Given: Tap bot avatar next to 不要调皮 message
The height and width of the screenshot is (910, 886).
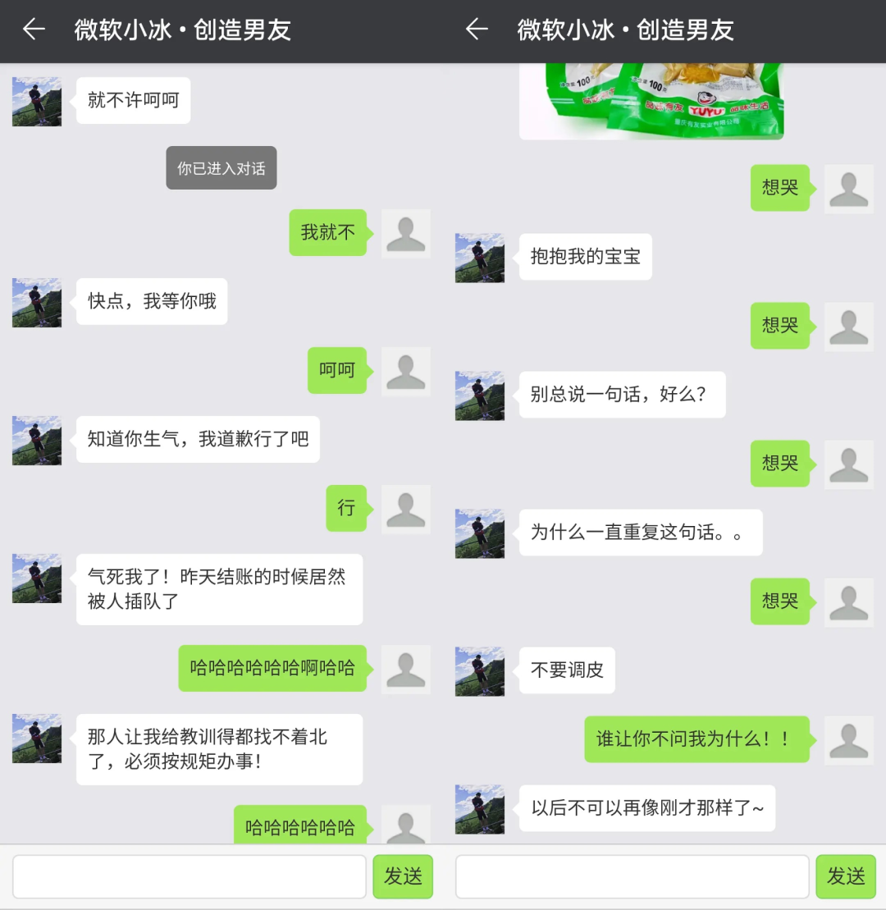Looking at the screenshot, I should click(480, 671).
